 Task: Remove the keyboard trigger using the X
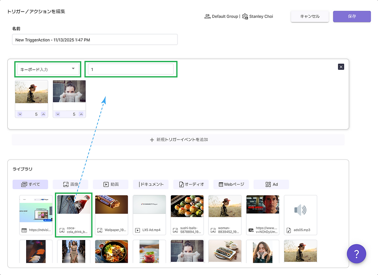[x=341, y=67]
